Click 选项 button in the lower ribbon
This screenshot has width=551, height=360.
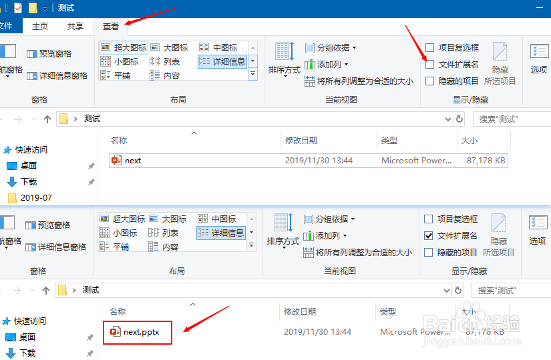(538, 230)
